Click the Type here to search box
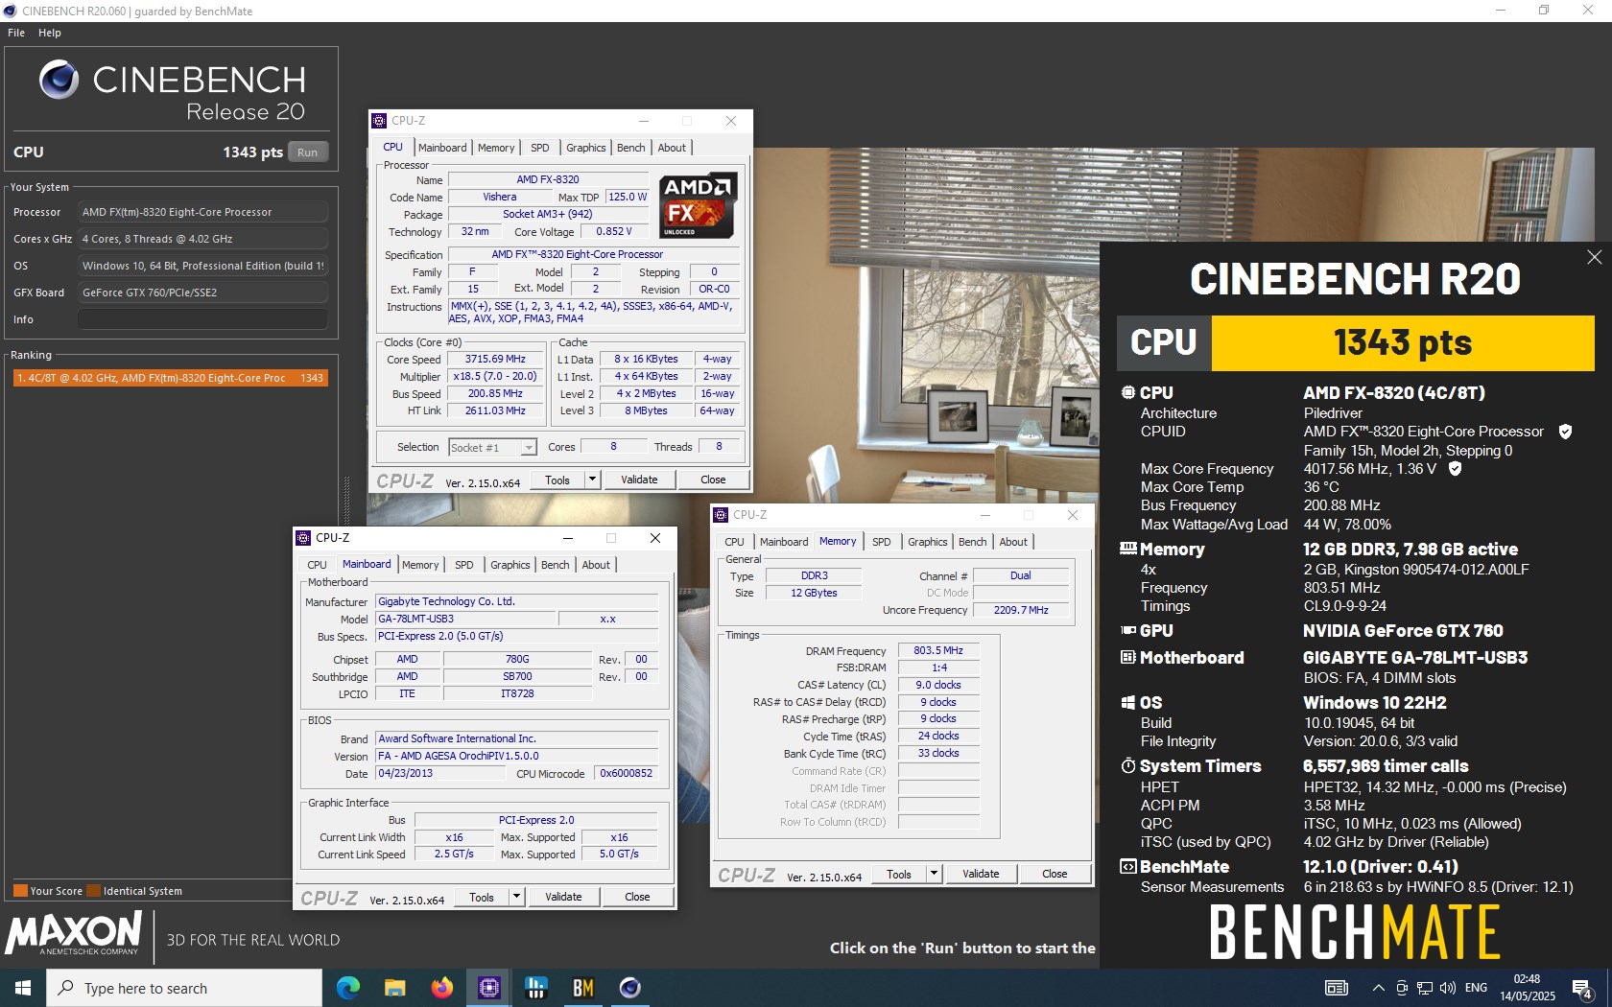Image resolution: width=1612 pixels, height=1007 pixels. pos(184,988)
